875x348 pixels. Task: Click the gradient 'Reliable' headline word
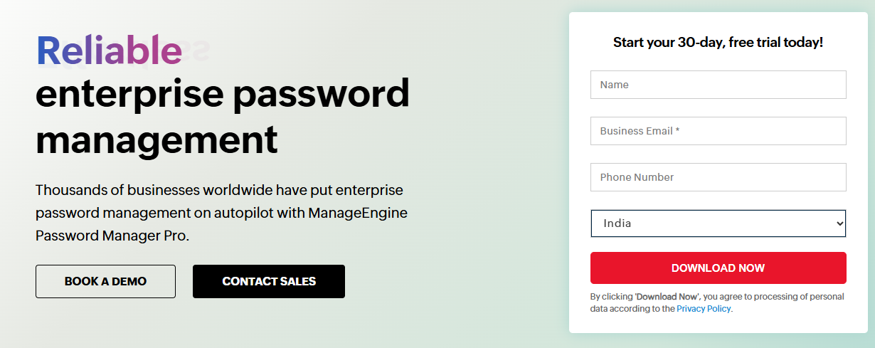(x=108, y=51)
